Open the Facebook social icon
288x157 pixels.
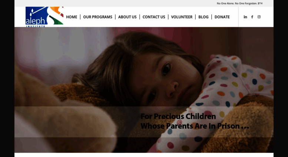[252, 17]
